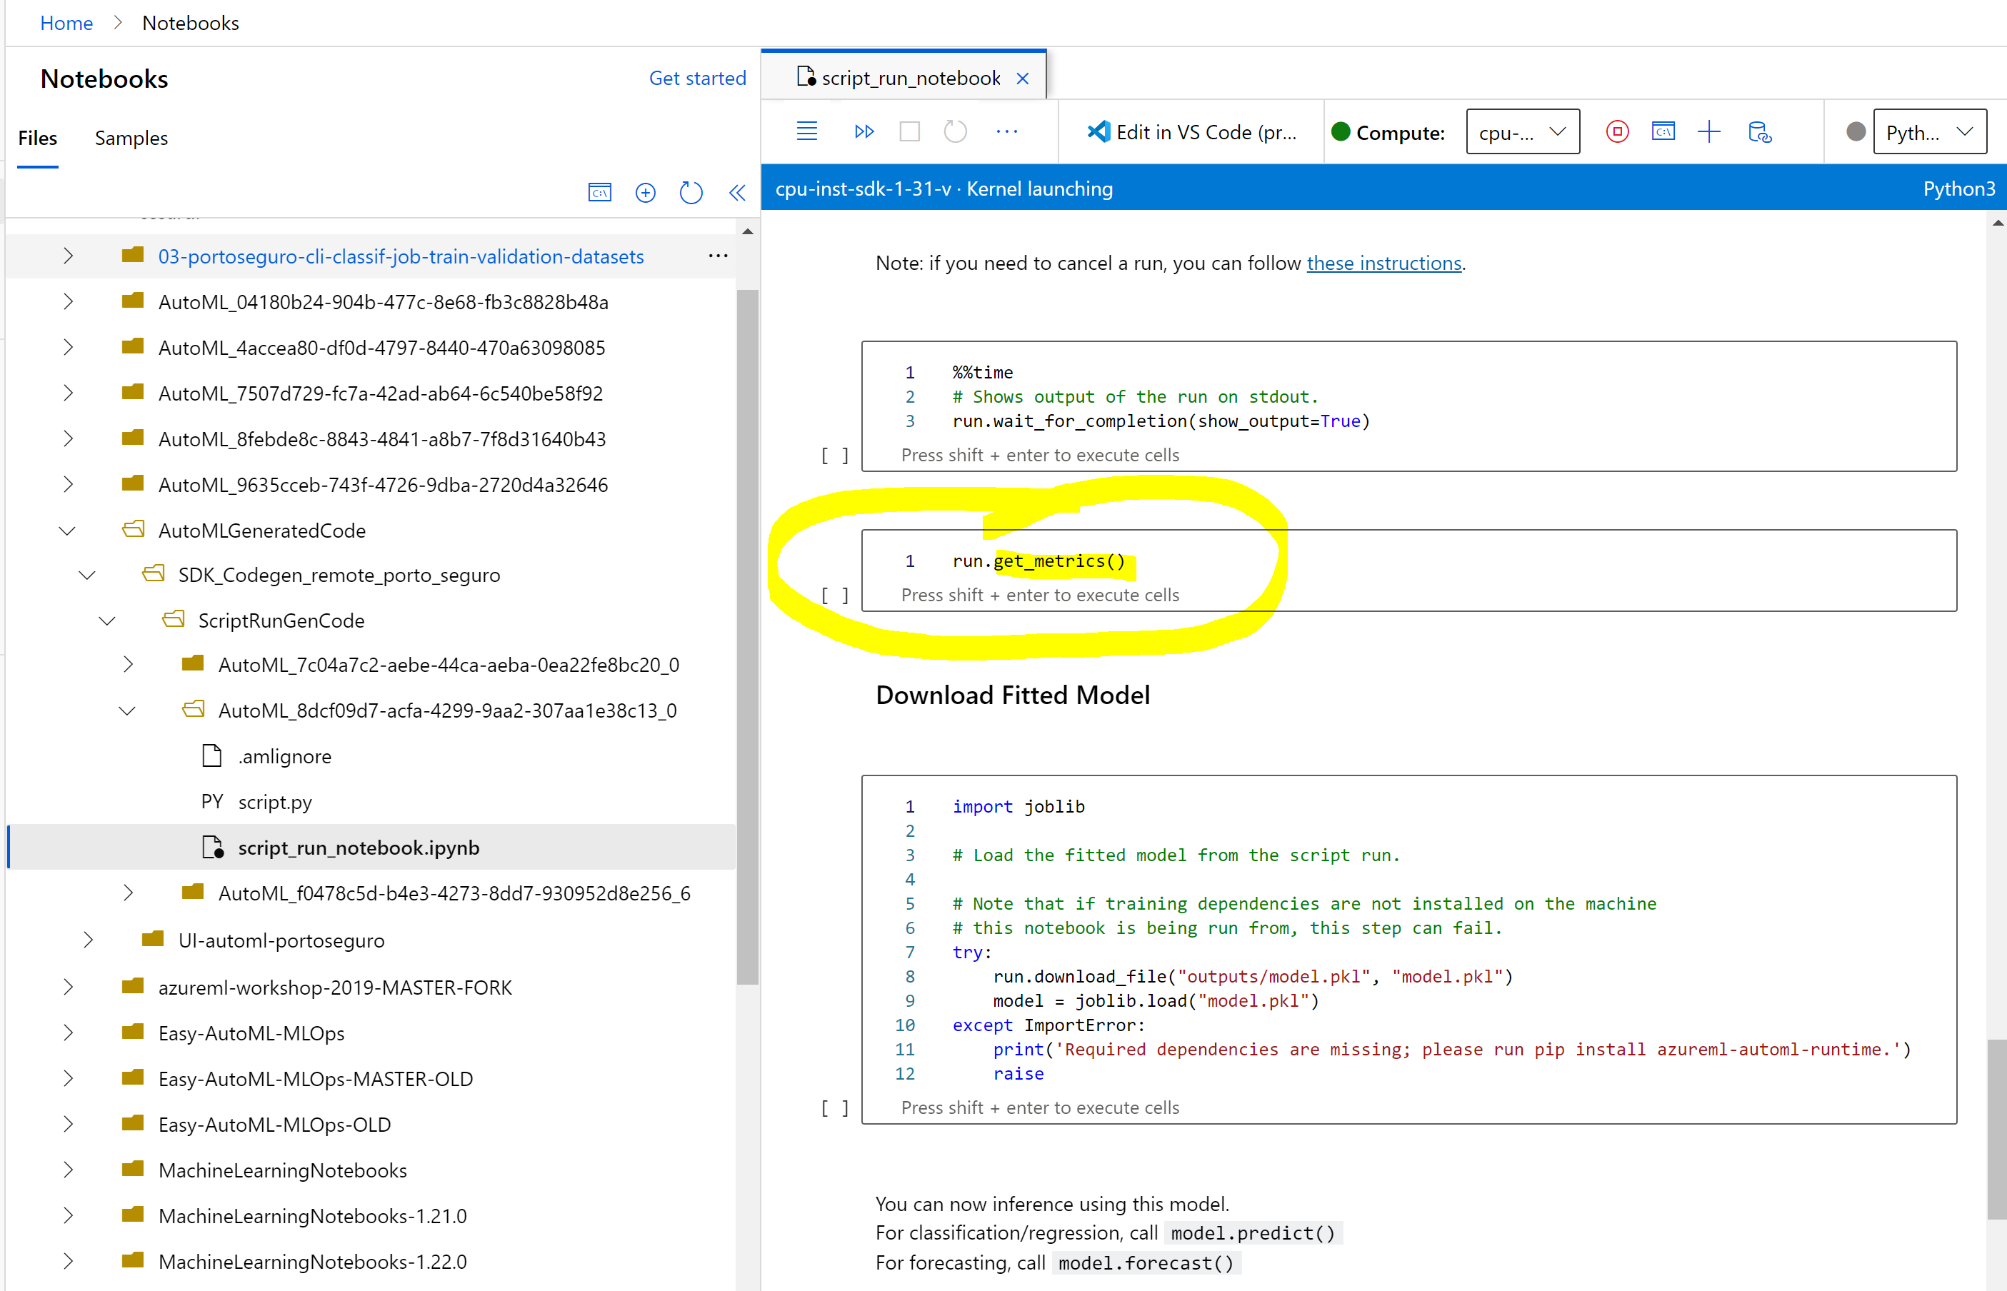
Task: Run all cells with the fast-forward icon
Action: (x=864, y=131)
